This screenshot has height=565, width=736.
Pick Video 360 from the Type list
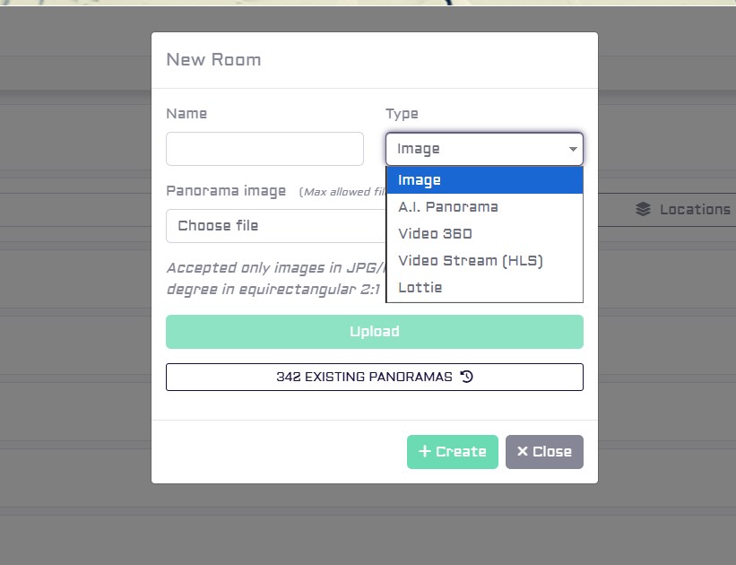point(484,234)
